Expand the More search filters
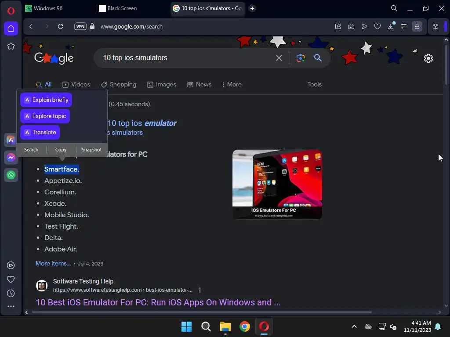 [x=232, y=85]
